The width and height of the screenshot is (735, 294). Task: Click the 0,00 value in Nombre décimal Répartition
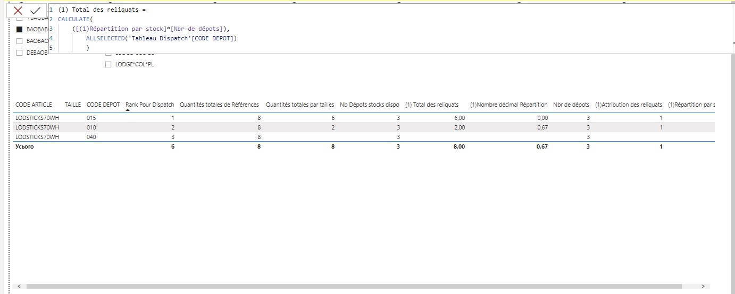pyautogui.click(x=542, y=118)
